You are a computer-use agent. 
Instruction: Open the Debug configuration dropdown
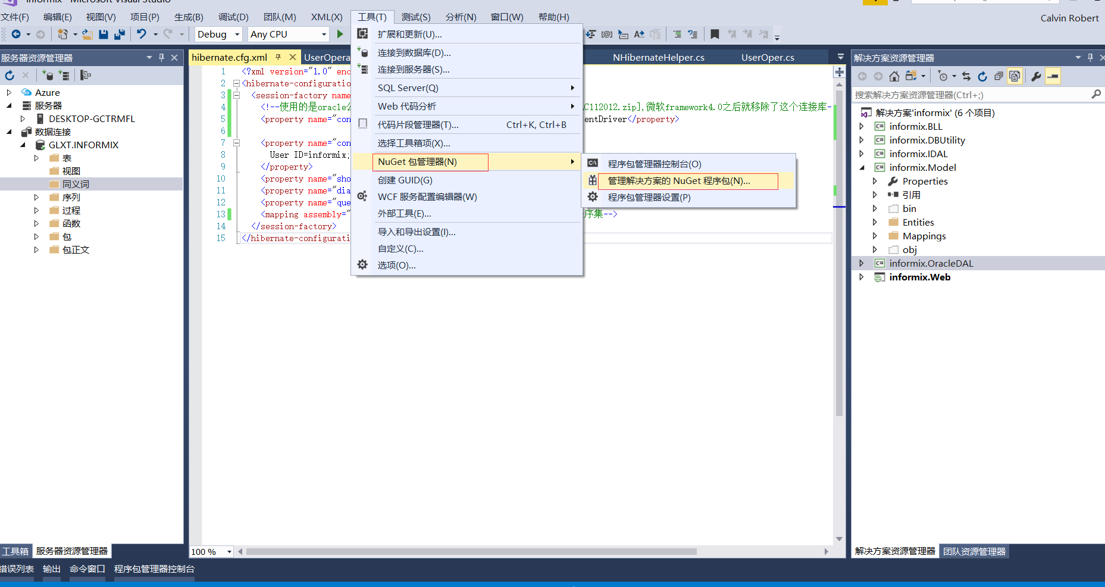237,34
